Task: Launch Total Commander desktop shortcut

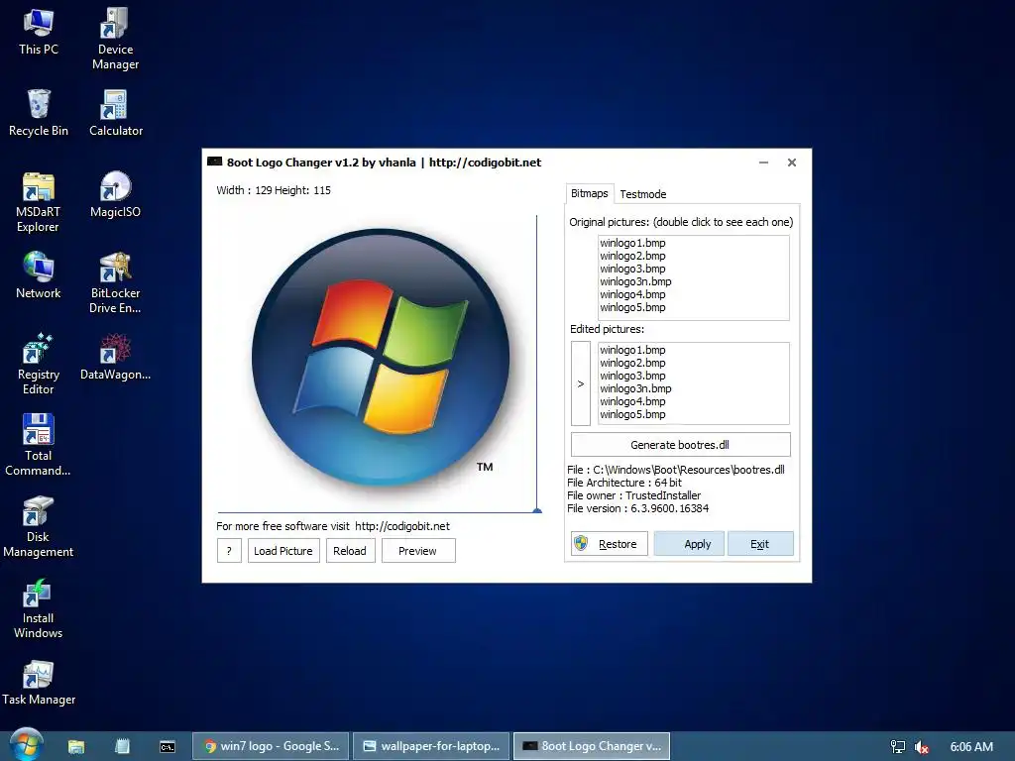Action: [39, 445]
